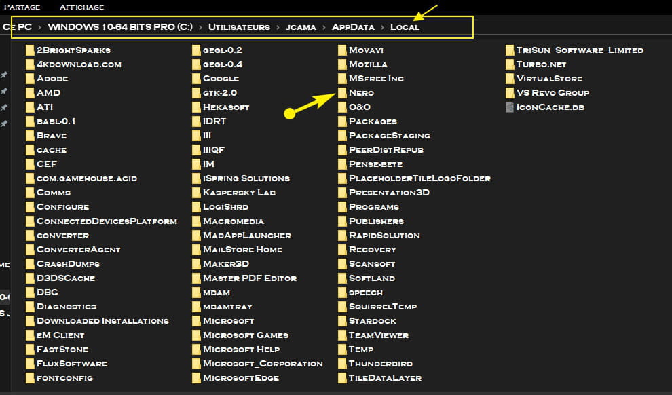The image size is (672, 395).
Task: Select the MicrosoftEdge folder icon
Action: (196, 378)
